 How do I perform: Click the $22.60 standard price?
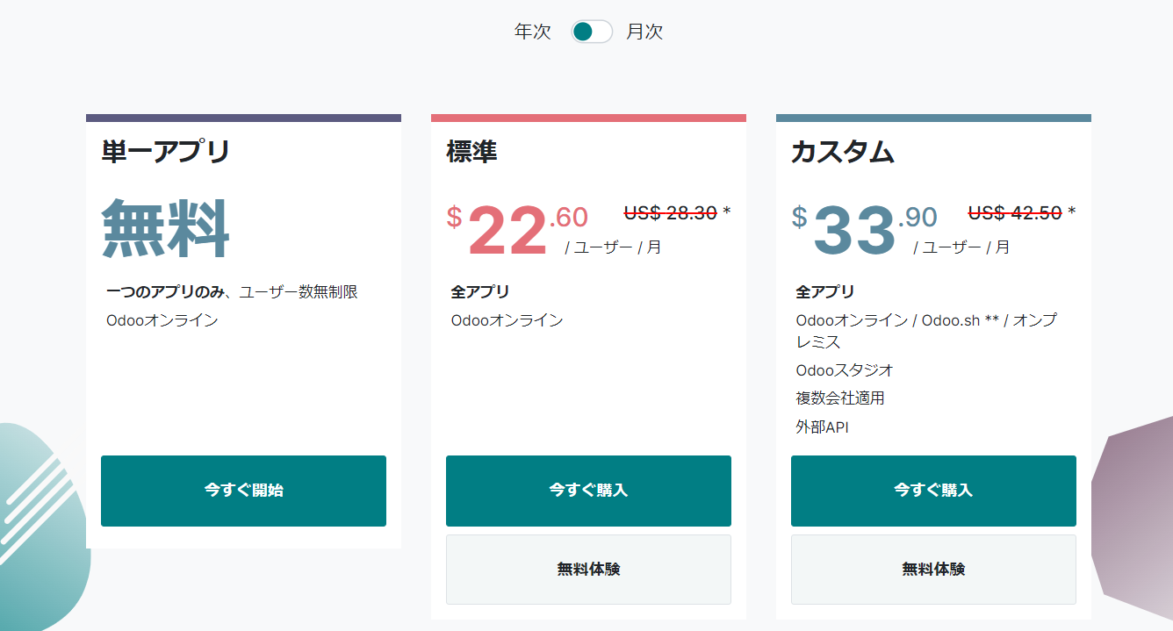[x=517, y=230]
